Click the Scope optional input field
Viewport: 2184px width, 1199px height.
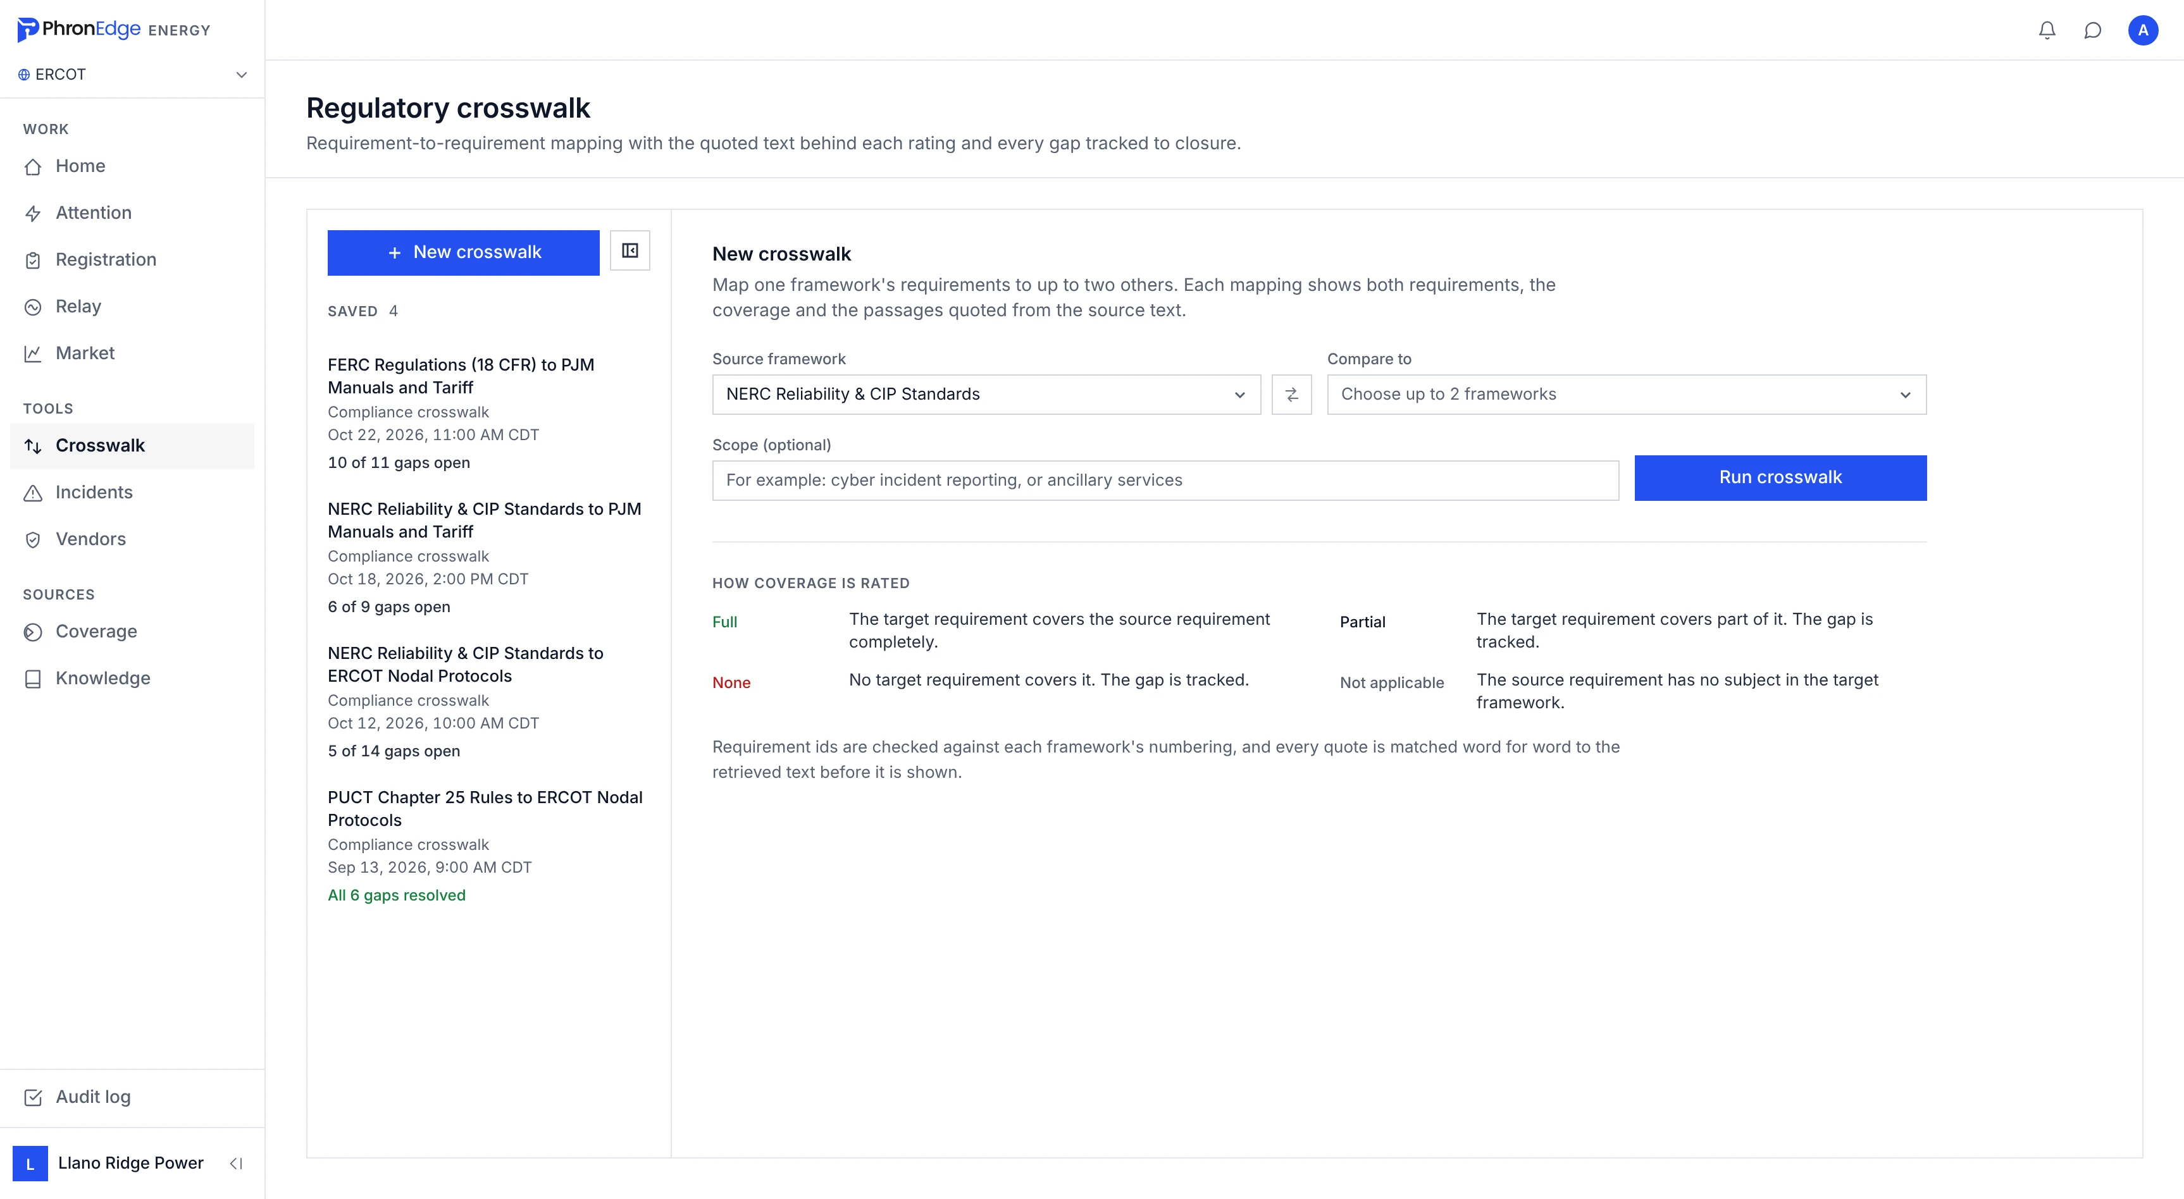1165,481
